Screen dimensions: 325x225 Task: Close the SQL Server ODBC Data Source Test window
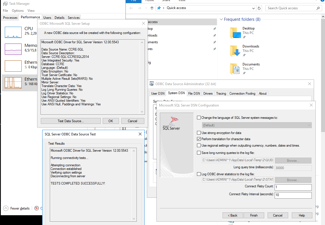tap(140, 134)
